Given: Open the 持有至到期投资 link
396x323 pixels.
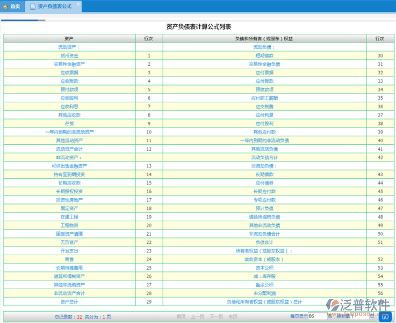Looking at the screenshot, I should coord(69,174).
